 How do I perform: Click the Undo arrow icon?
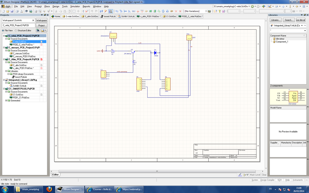pos(92,11)
